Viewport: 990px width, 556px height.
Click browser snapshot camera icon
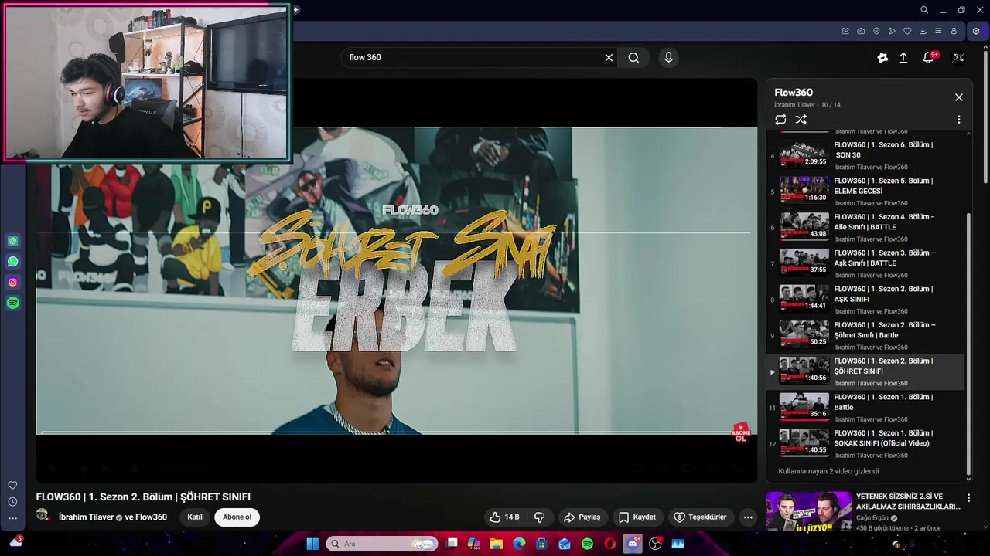pyautogui.click(x=861, y=31)
